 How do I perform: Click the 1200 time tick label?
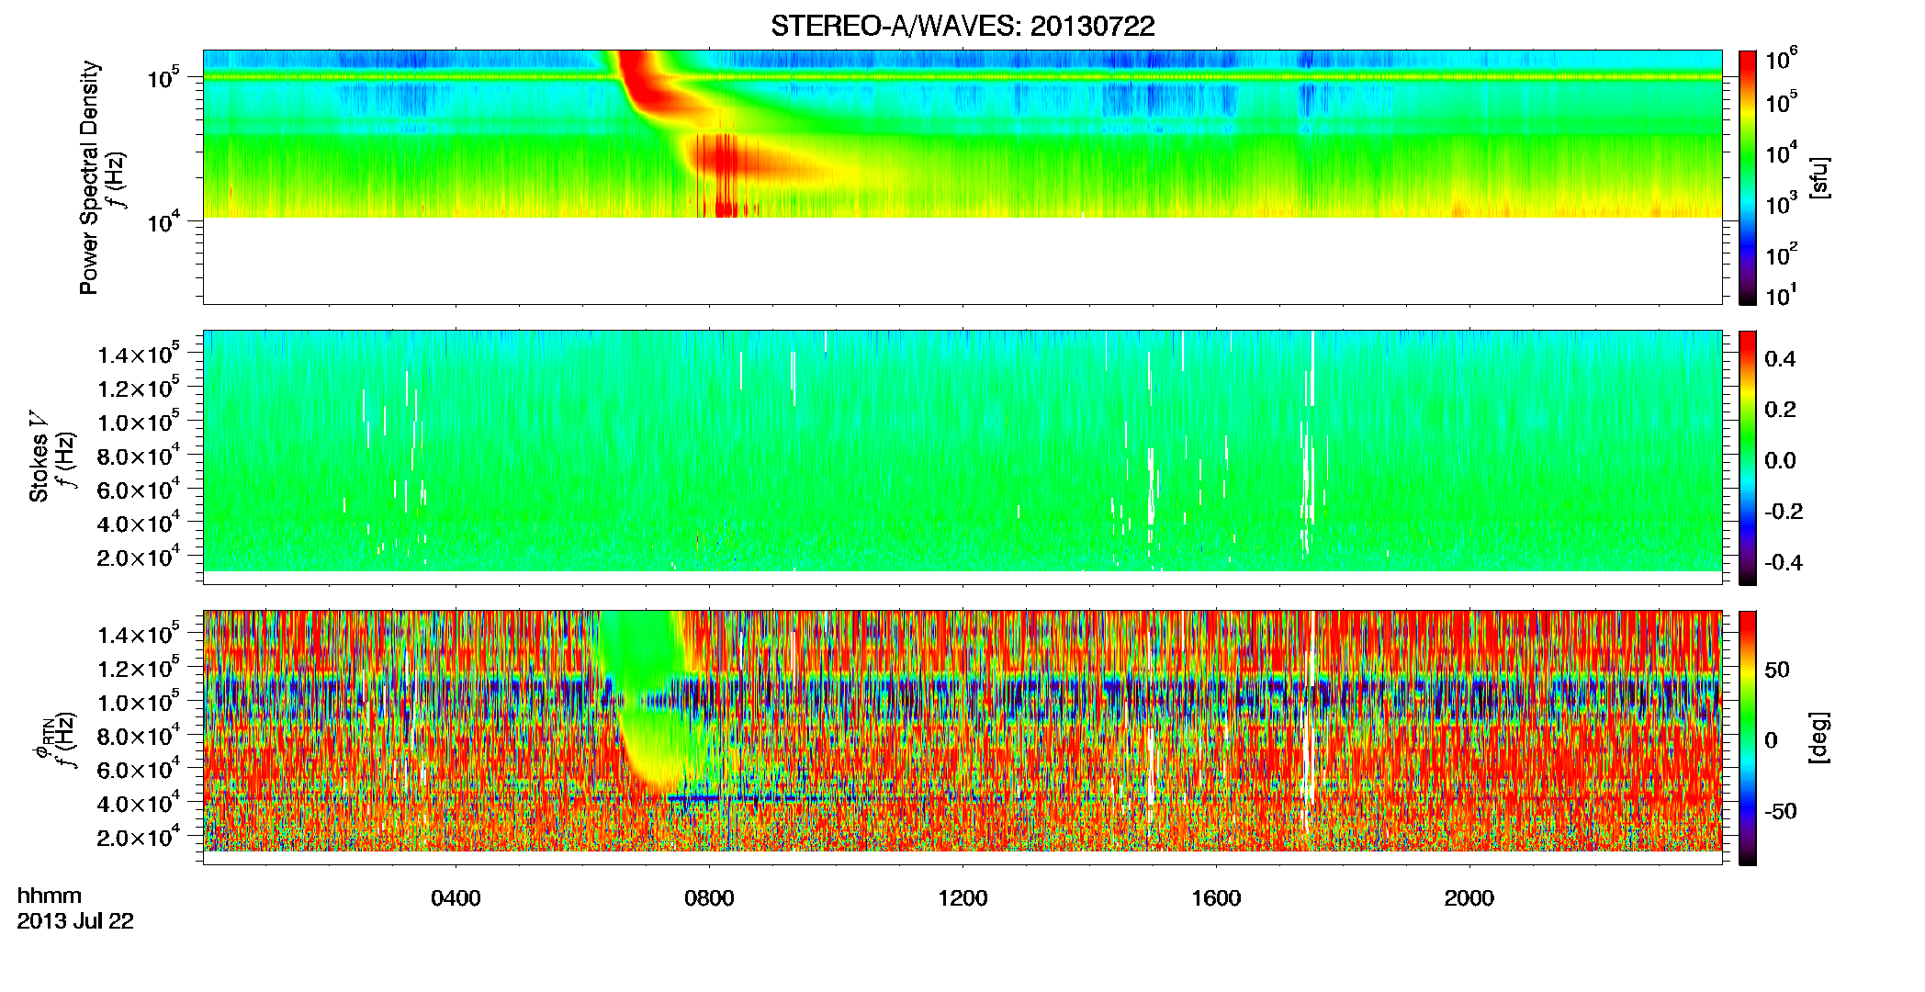click(x=962, y=898)
